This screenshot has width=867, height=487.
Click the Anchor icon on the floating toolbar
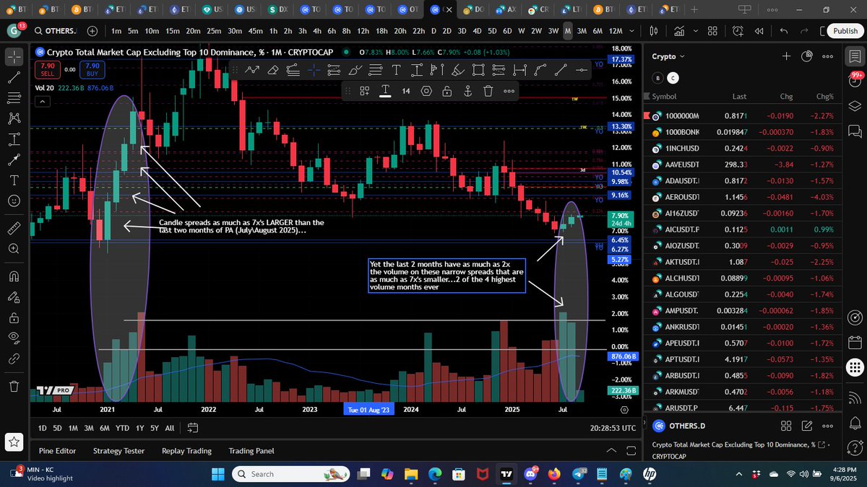(x=467, y=91)
